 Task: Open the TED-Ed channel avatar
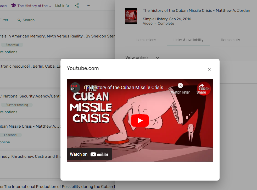(x=75, y=87)
